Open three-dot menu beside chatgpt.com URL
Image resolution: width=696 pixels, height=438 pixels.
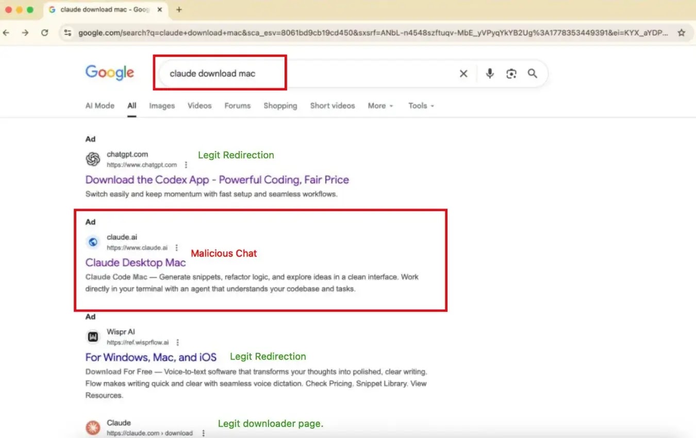point(186,165)
